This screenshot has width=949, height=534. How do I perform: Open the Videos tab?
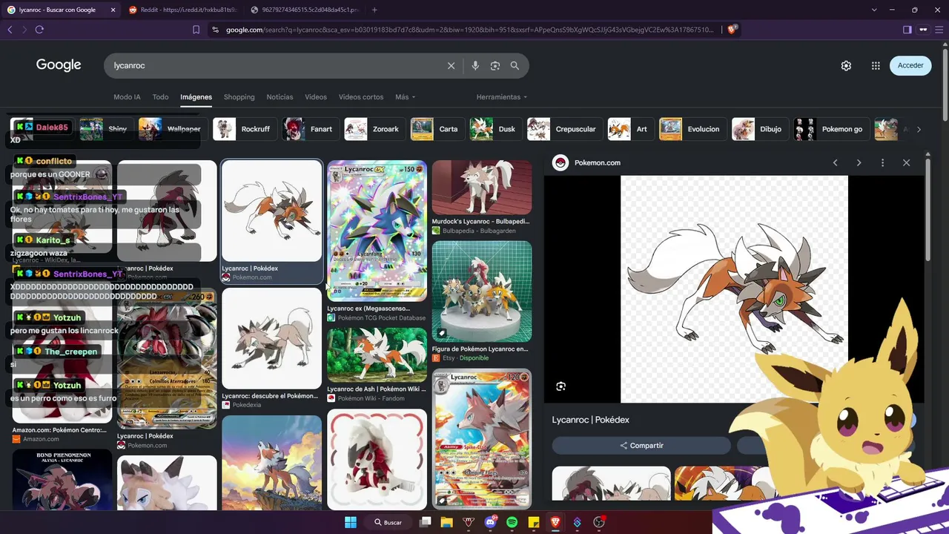[316, 97]
